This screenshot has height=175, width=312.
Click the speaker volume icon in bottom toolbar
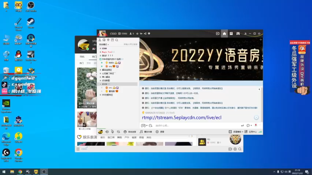coord(107,132)
